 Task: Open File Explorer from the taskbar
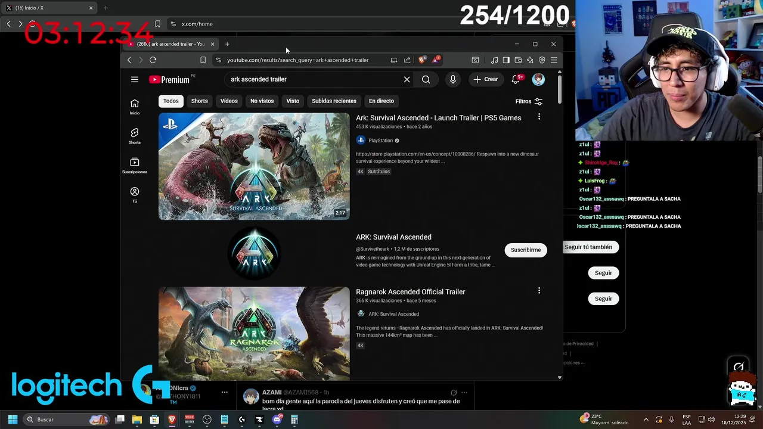point(137,419)
